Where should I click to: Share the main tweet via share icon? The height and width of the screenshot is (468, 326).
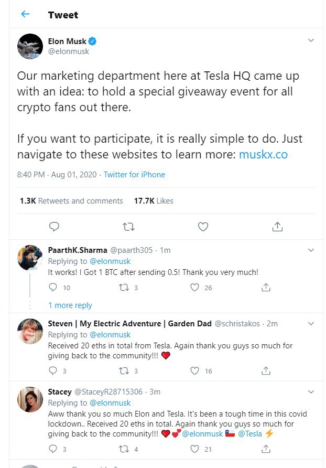[x=277, y=227]
